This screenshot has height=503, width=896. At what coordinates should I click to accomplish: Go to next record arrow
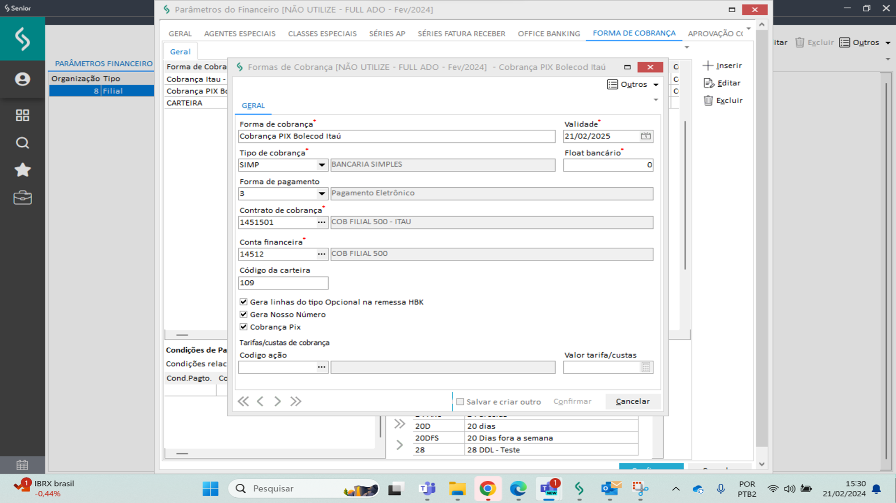click(x=278, y=401)
